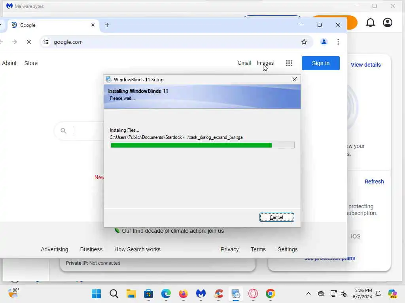
Task: Open the Business footer link
Action: coord(91,249)
